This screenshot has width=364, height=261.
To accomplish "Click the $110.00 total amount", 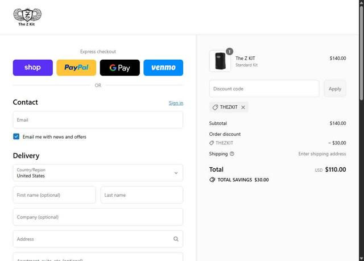I will pyautogui.click(x=336, y=169).
